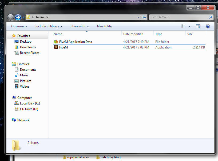Open Music library

[x=24, y=75]
